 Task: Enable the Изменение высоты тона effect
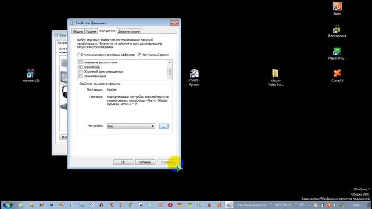[x=80, y=62]
